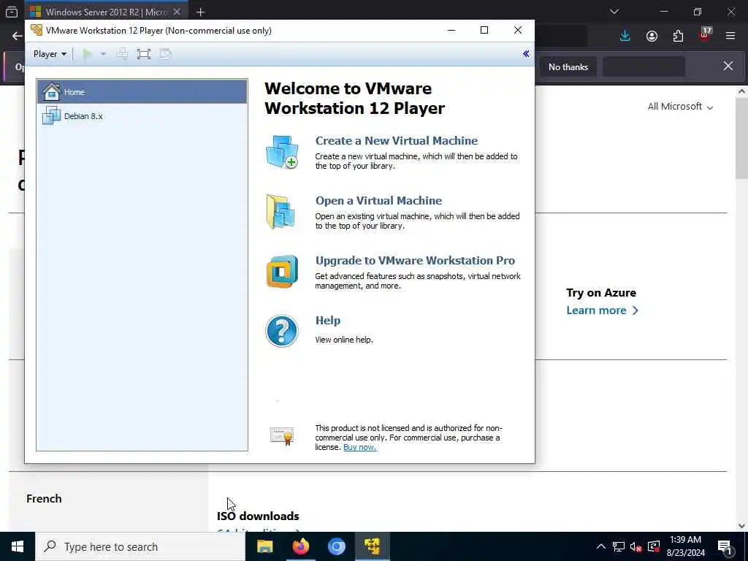Enter full screen mode via toolbar icon
The image size is (748, 561).
[144, 54]
